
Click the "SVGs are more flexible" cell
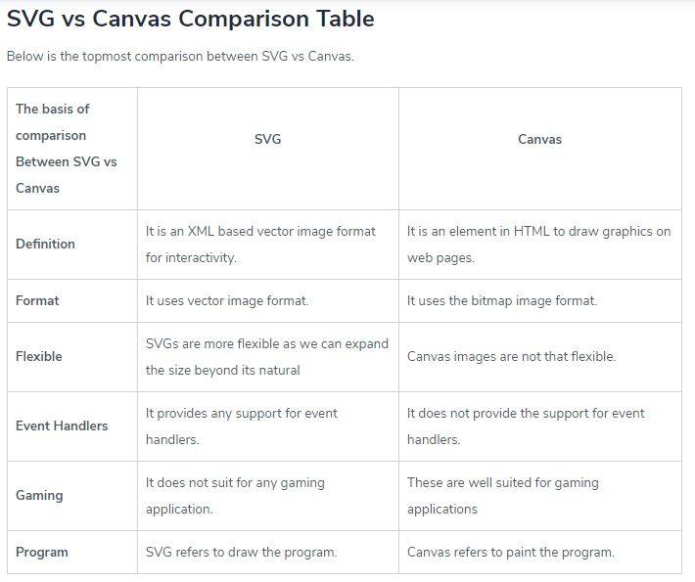click(266, 357)
